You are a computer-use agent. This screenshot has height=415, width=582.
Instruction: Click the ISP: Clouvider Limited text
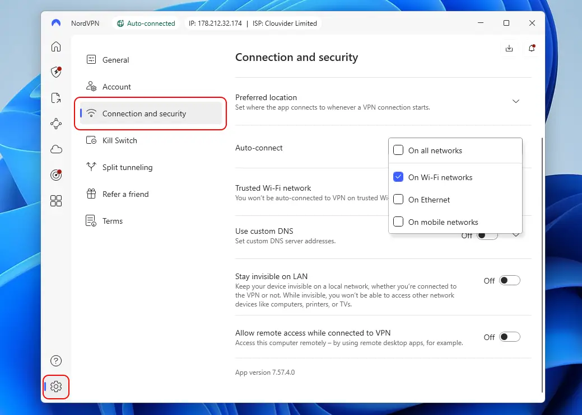click(285, 23)
